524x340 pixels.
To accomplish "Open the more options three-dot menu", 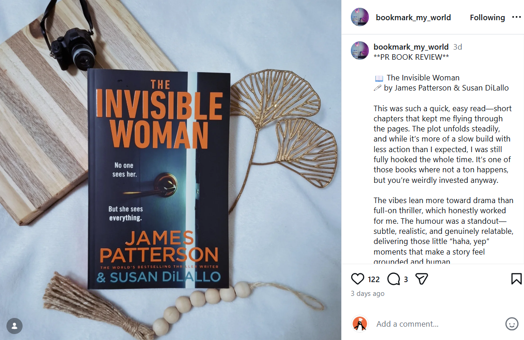I will click(x=516, y=17).
